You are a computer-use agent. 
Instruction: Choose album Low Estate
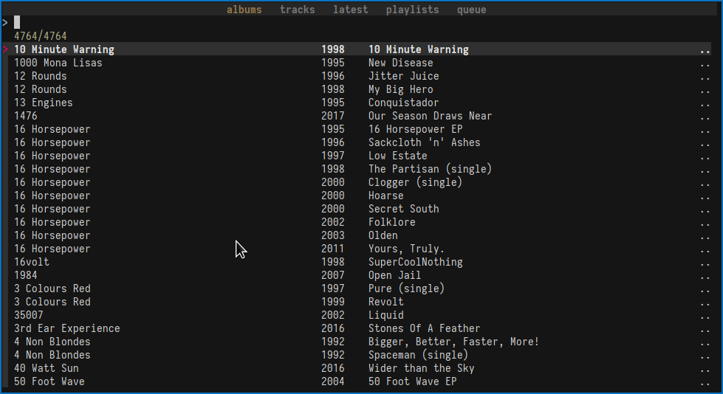397,156
